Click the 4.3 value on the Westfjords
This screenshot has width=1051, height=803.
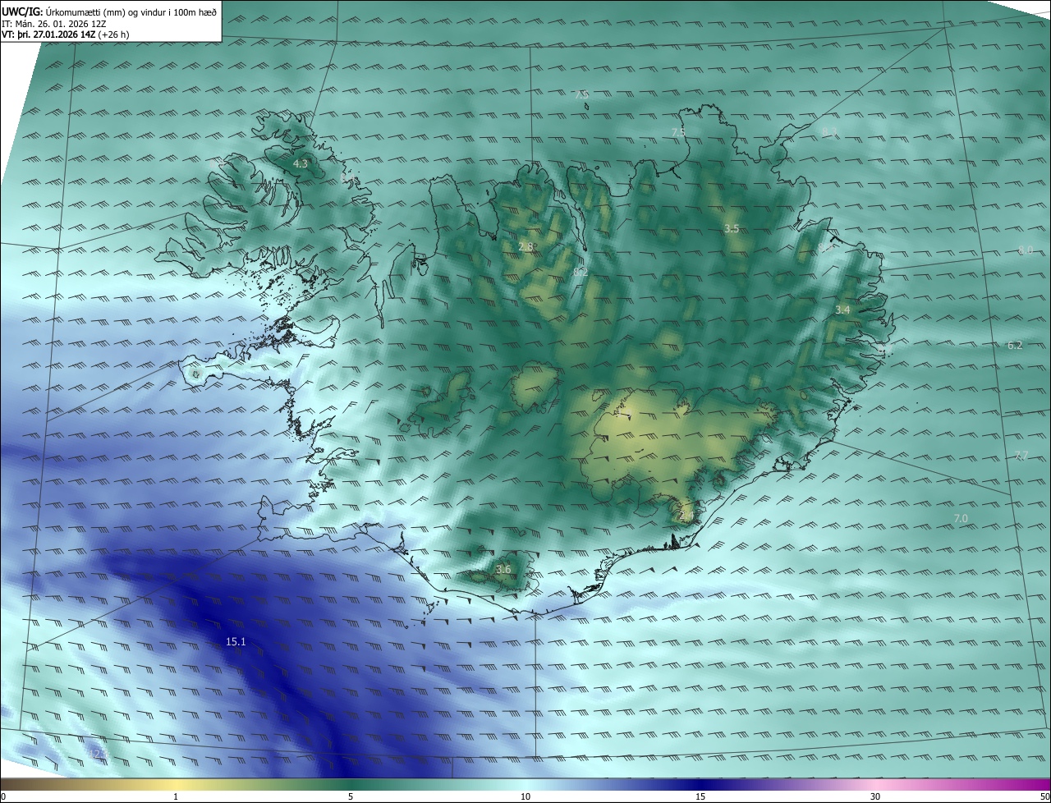pos(301,164)
